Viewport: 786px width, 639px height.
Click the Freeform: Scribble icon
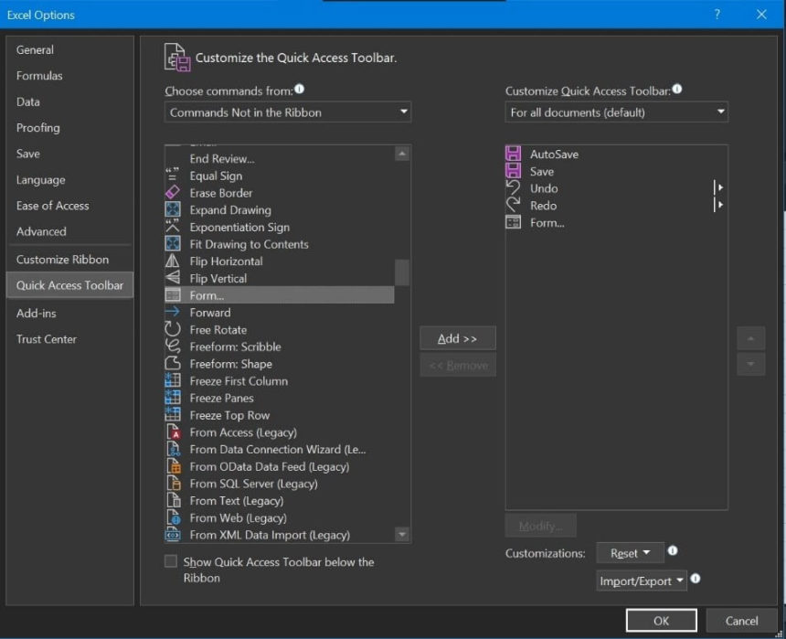coord(173,346)
